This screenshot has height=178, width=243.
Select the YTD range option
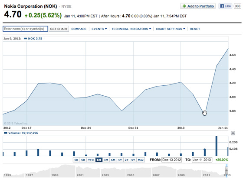point(91,160)
